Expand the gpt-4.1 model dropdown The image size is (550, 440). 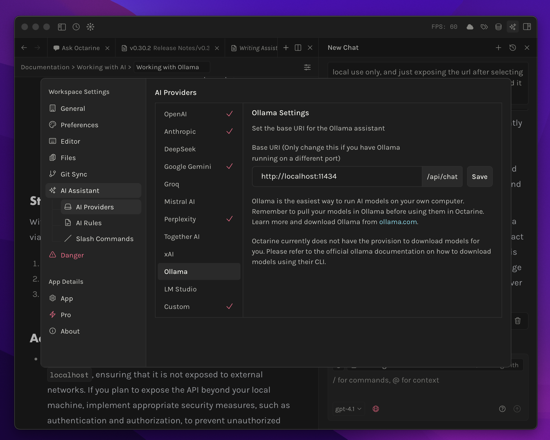coord(348,409)
